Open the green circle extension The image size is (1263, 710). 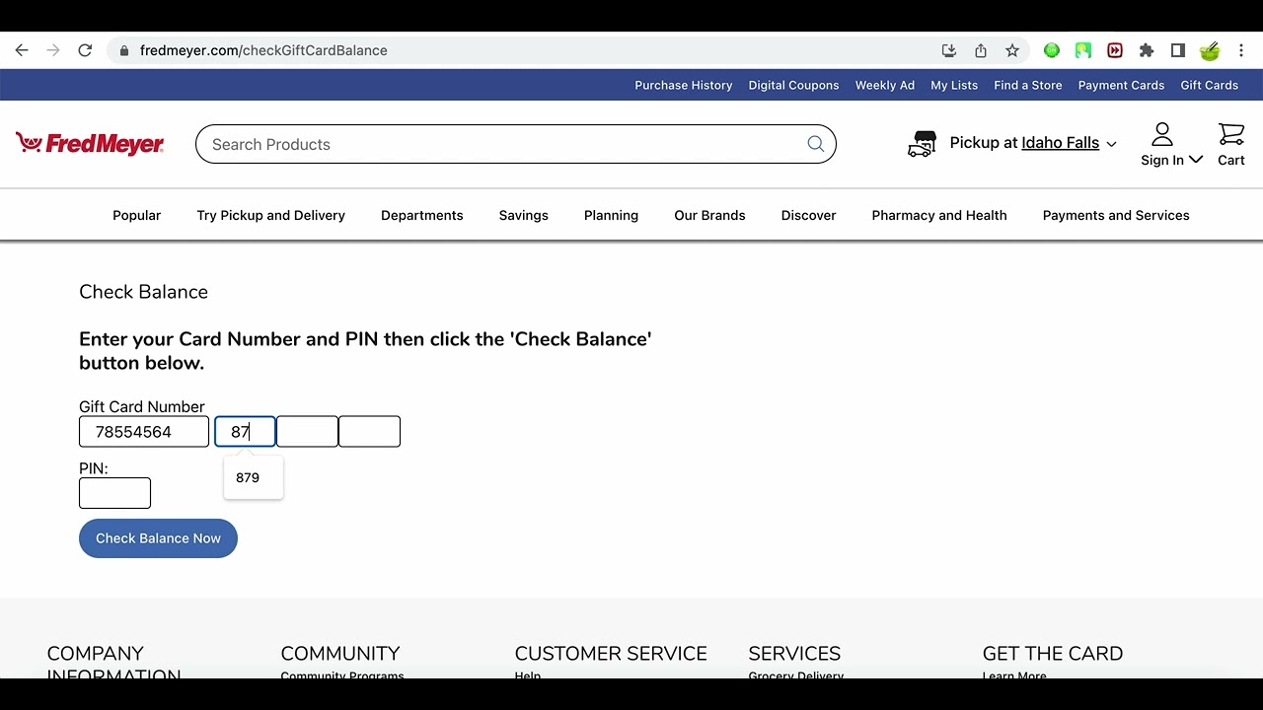(x=1052, y=50)
